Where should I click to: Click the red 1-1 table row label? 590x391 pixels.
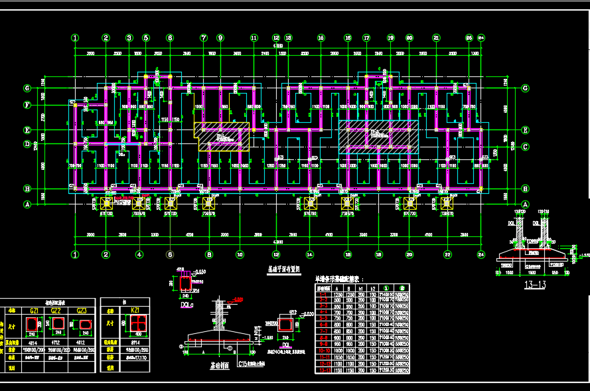coord(323,295)
